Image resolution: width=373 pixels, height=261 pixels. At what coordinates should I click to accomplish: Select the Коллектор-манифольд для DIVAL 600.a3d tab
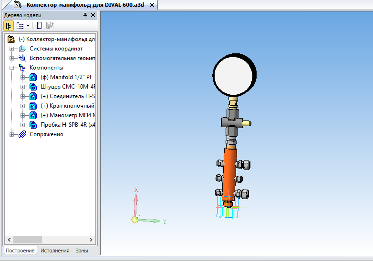(x=85, y=5)
